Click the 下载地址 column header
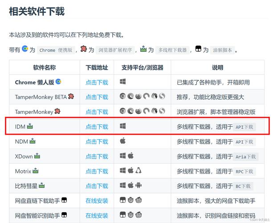 [x=97, y=67]
